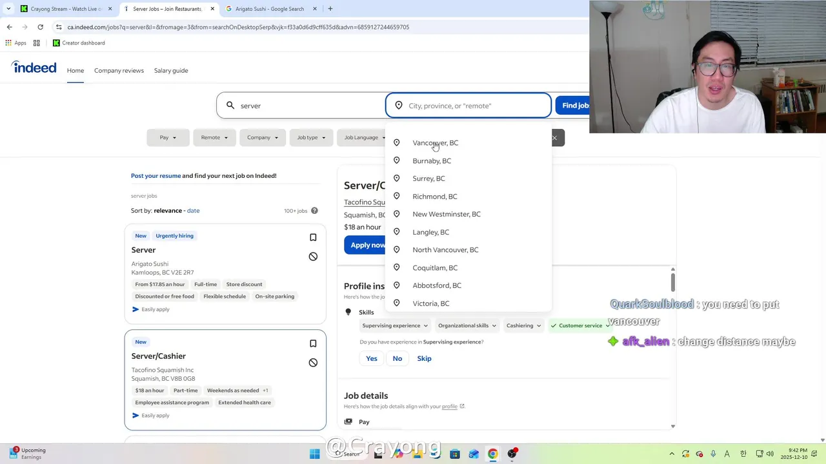Image resolution: width=826 pixels, height=464 pixels.
Task: Expand the Cashiering skill chip
Action: coord(523,325)
